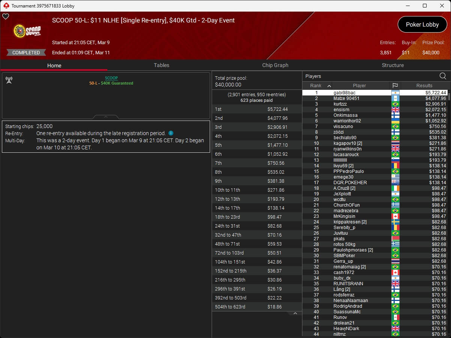
Task: Sort by the Player column header
Action: point(359,86)
